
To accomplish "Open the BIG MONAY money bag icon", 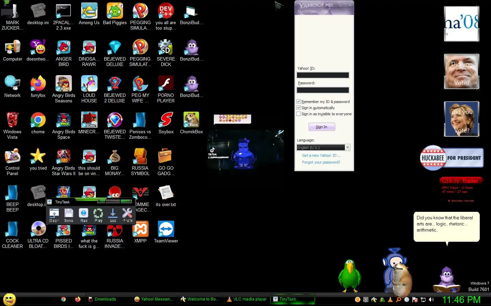I will pos(115,162).
